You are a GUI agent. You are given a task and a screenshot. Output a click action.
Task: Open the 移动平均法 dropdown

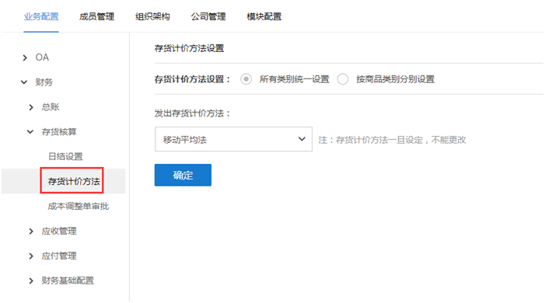tap(233, 139)
